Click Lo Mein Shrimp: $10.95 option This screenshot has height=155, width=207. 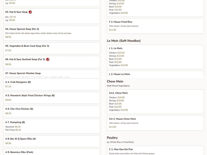117,56
